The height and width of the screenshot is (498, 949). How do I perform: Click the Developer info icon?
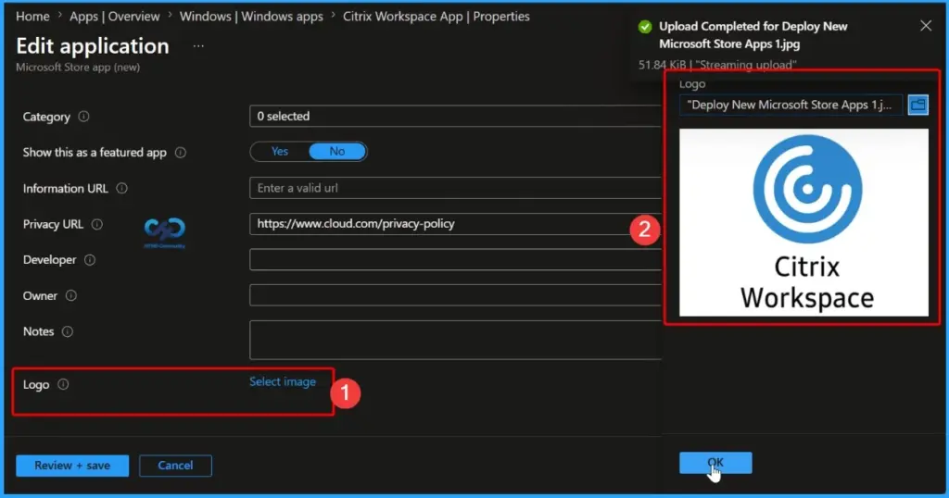(90, 260)
